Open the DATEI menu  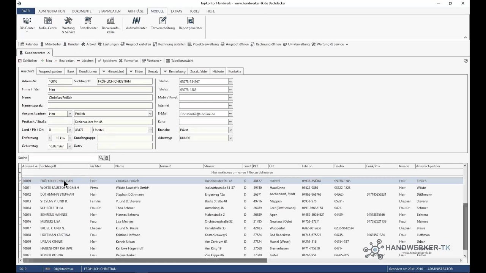(x=26, y=11)
